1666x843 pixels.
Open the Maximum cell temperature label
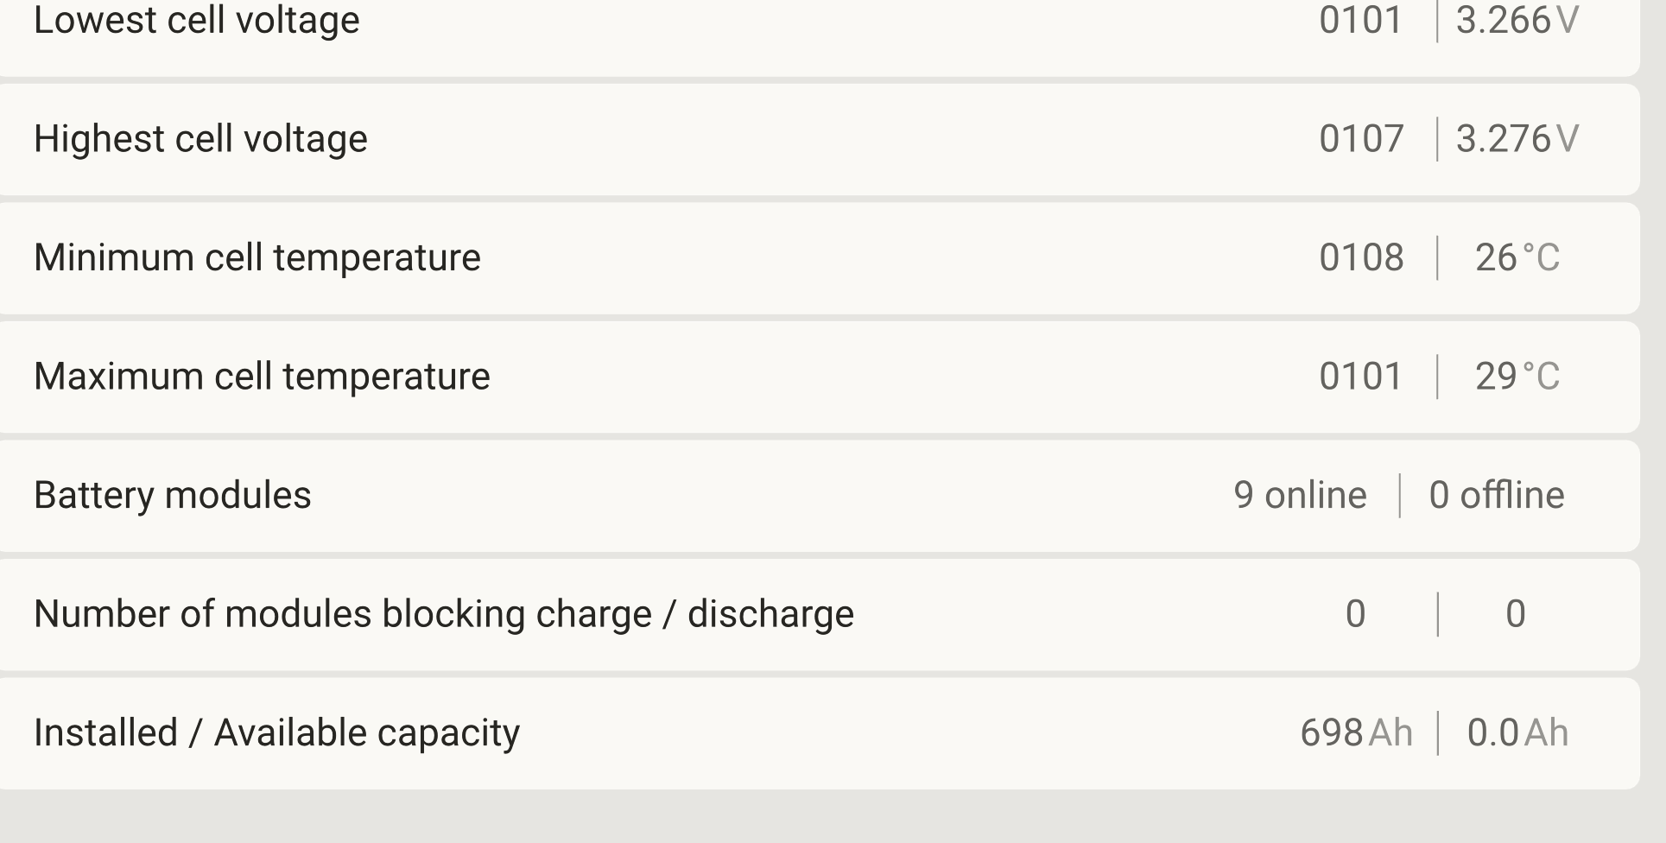pyautogui.click(x=262, y=377)
